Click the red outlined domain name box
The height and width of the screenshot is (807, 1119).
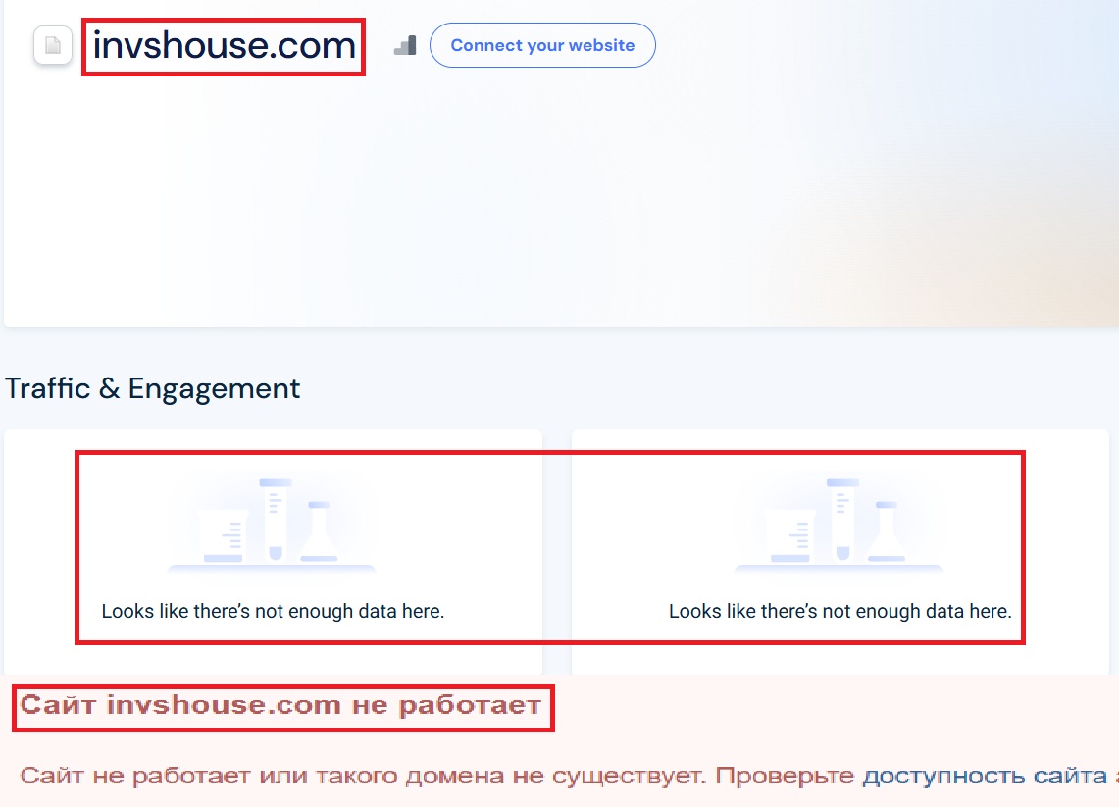click(x=223, y=45)
